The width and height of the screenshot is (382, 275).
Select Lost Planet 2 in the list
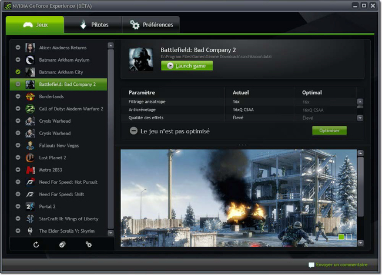[58, 157]
